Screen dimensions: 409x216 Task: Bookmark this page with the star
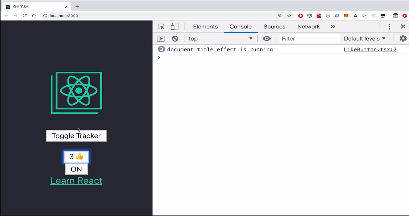coord(289,16)
